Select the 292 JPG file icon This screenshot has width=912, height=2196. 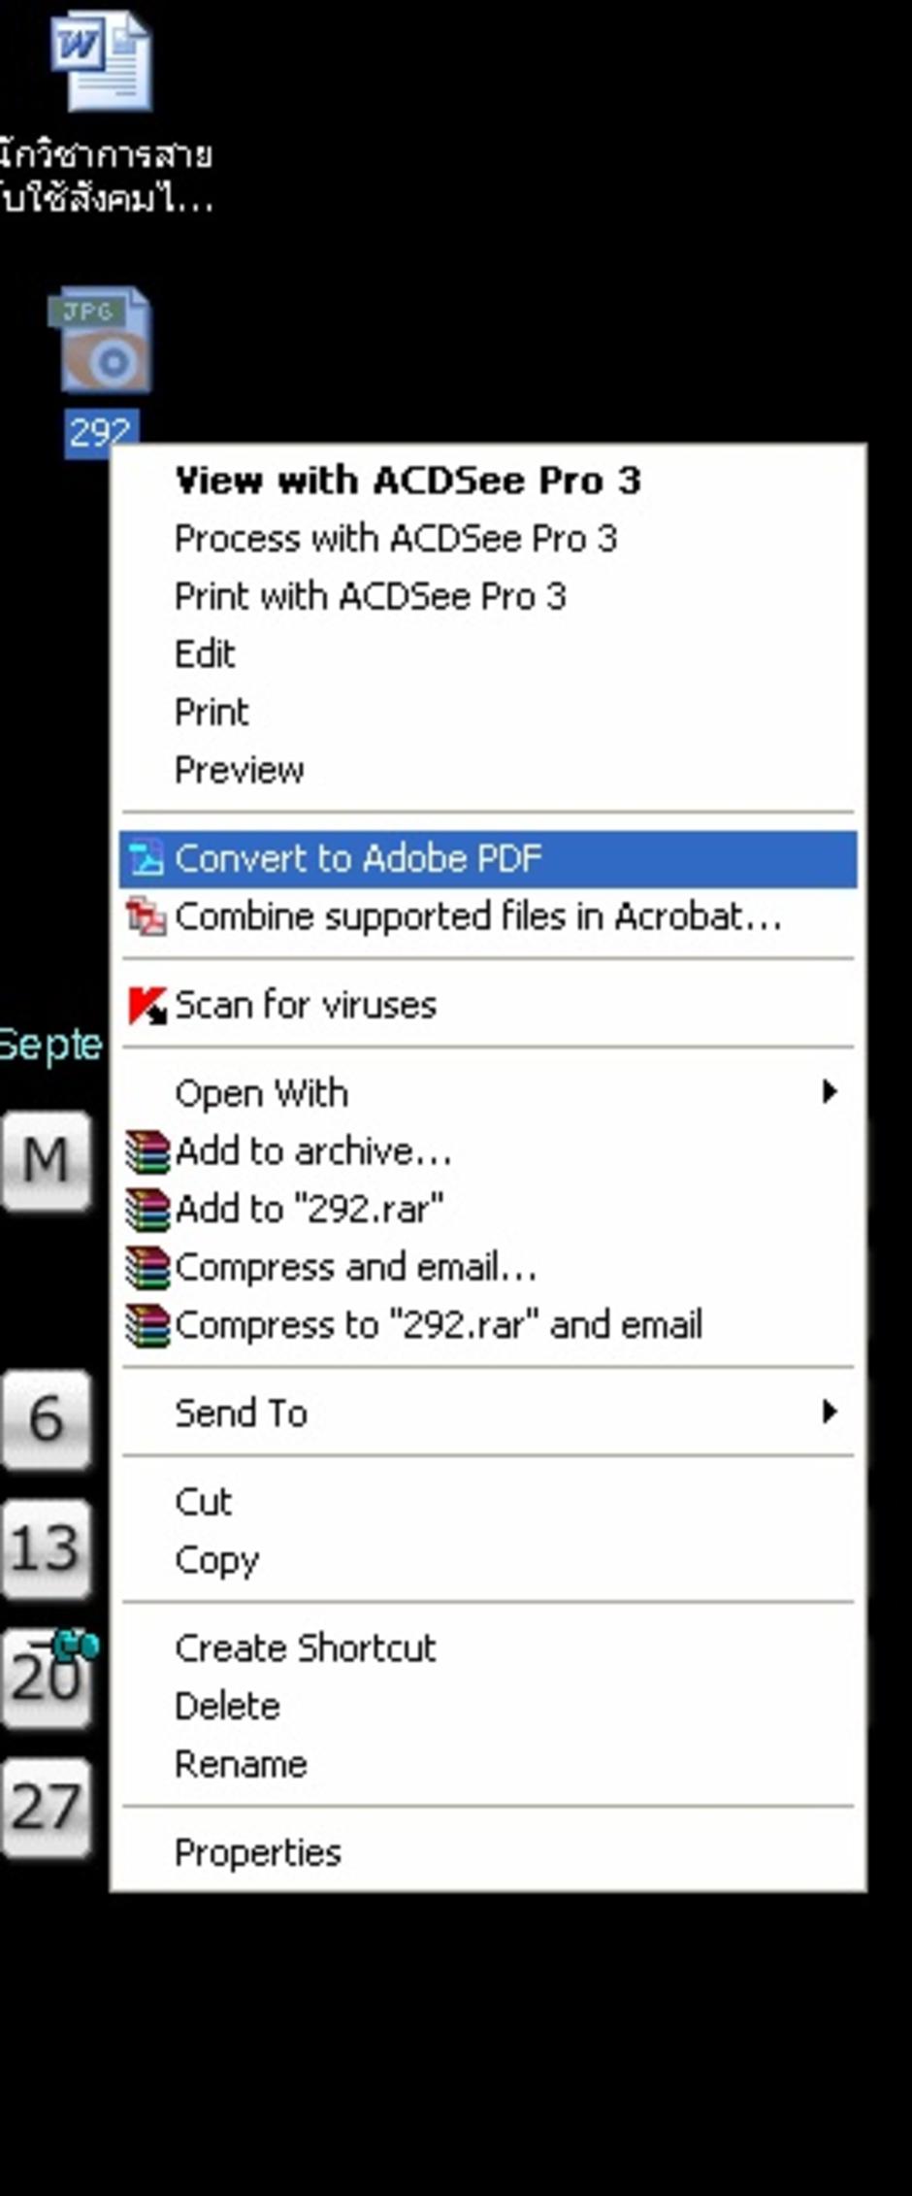[102, 340]
